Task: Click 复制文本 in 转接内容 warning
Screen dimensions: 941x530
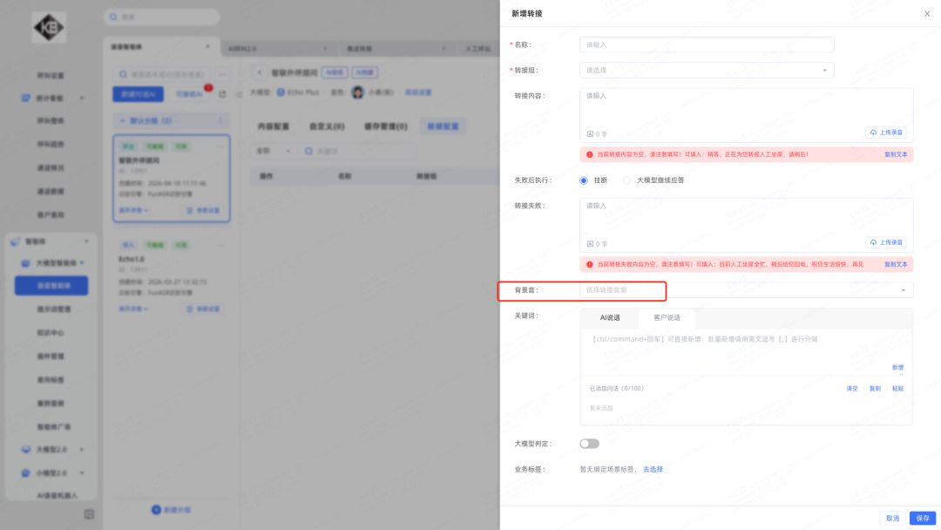Action: (x=896, y=154)
